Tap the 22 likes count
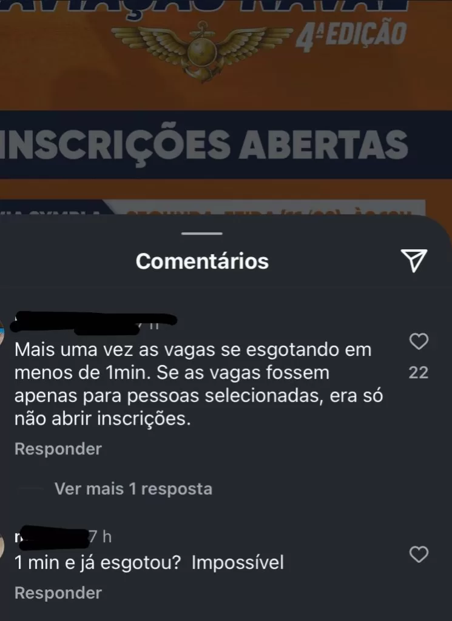 (x=419, y=373)
